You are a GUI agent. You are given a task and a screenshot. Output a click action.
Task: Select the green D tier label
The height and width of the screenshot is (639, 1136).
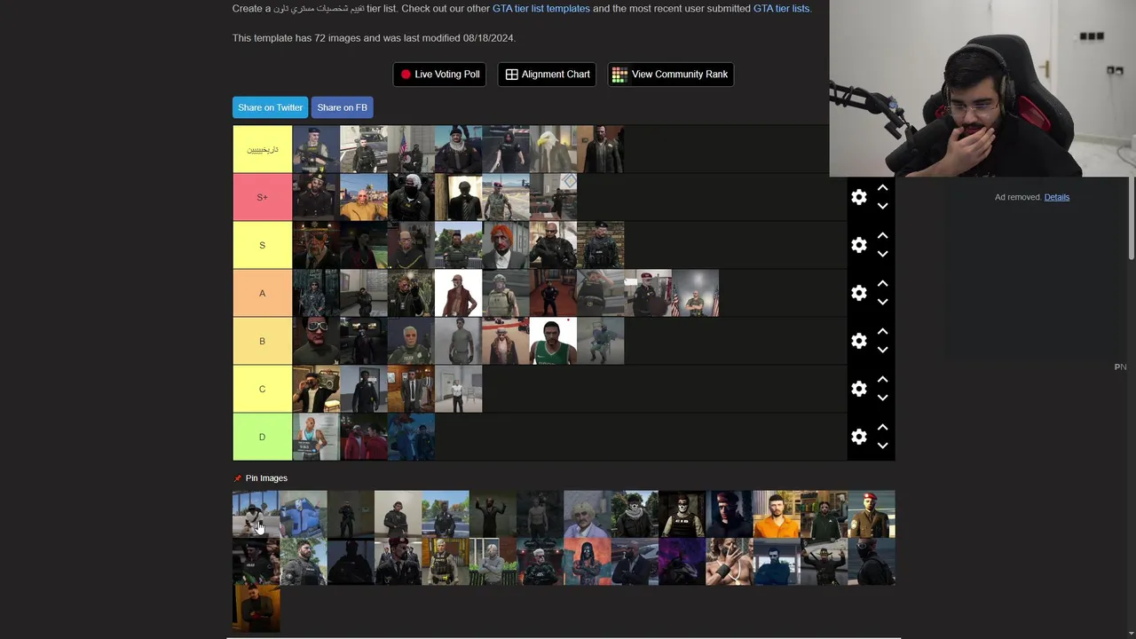point(262,437)
